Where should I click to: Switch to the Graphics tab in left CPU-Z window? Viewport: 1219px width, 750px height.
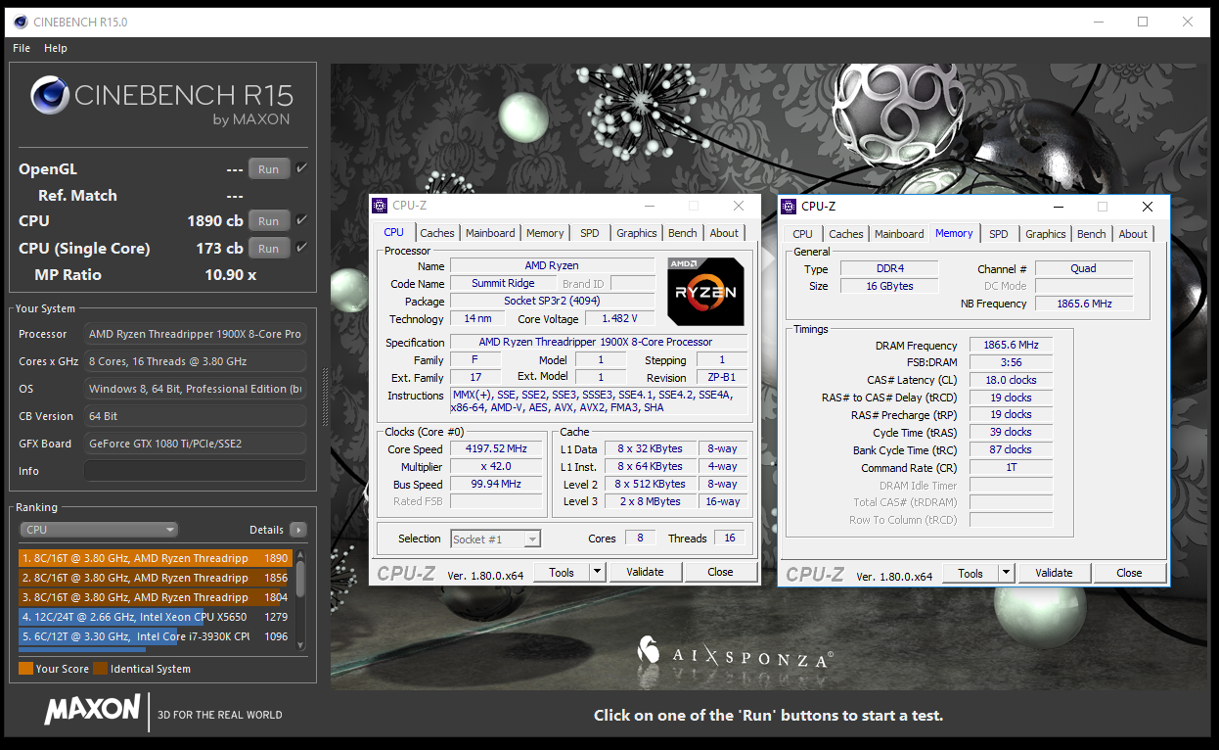click(x=637, y=233)
